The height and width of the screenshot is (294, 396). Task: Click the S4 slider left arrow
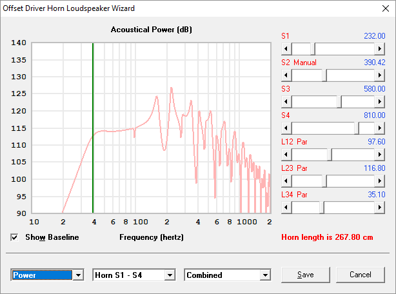click(286, 128)
